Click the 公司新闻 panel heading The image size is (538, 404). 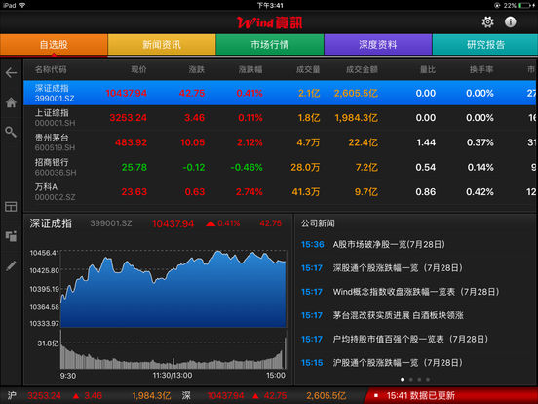[x=318, y=223]
